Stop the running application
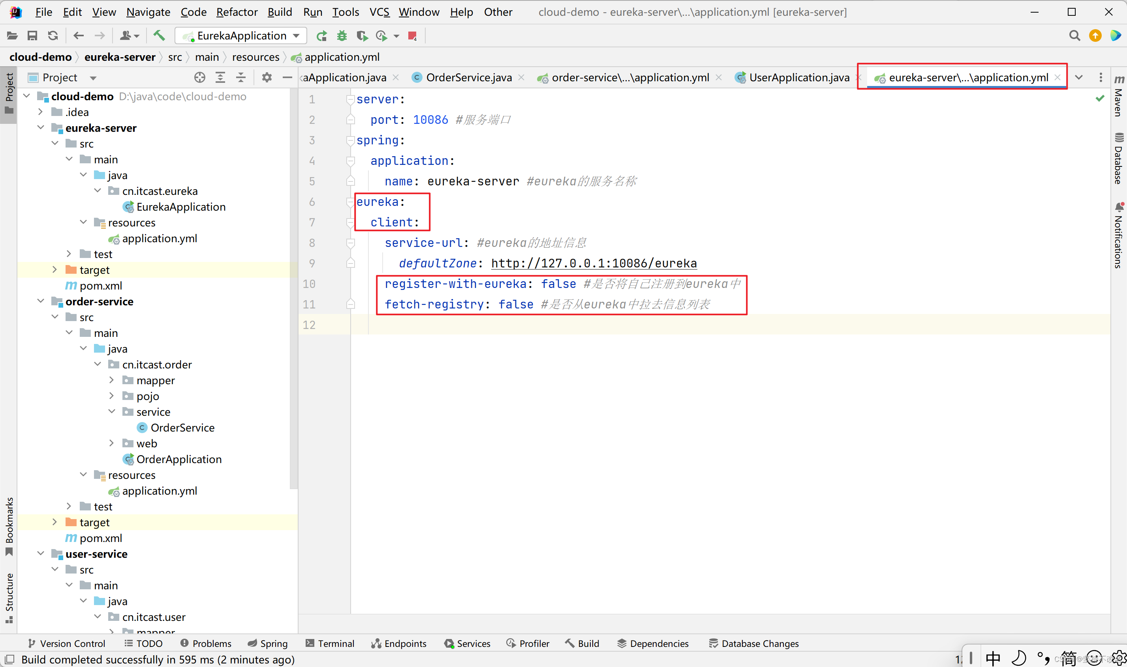This screenshot has width=1127, height=667. click(413, 36)
